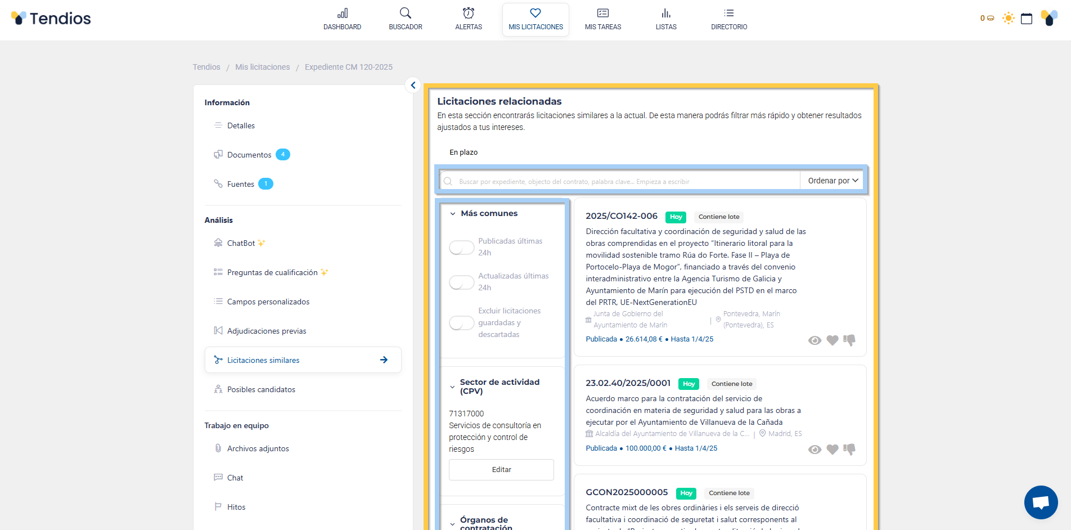1071x530 pixels.
Task: Toggle Excluir licitaciones guardadas y descartadas
Action: coord(461,323)
